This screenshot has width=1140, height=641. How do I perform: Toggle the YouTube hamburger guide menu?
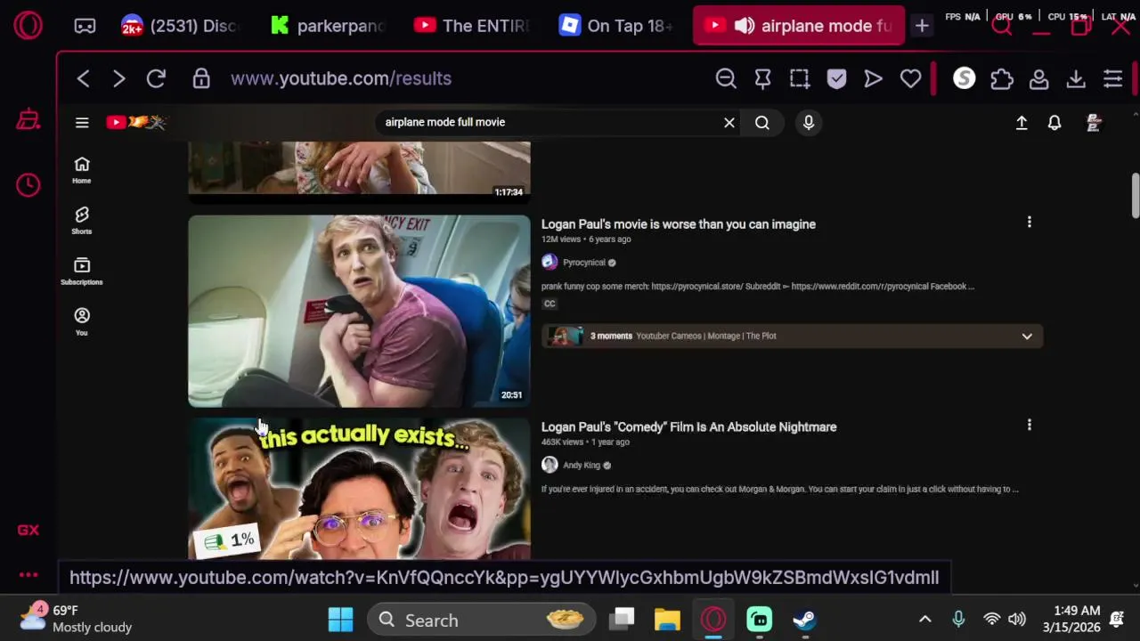[82, 122]
